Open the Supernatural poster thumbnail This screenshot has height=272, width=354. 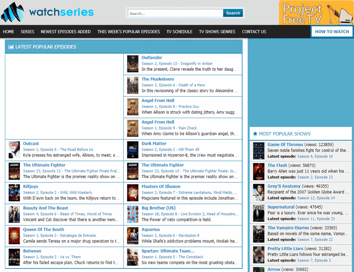[259, 213]
